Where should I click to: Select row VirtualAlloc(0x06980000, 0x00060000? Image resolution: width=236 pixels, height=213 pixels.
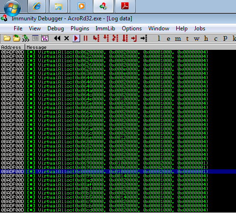[118, 167]
